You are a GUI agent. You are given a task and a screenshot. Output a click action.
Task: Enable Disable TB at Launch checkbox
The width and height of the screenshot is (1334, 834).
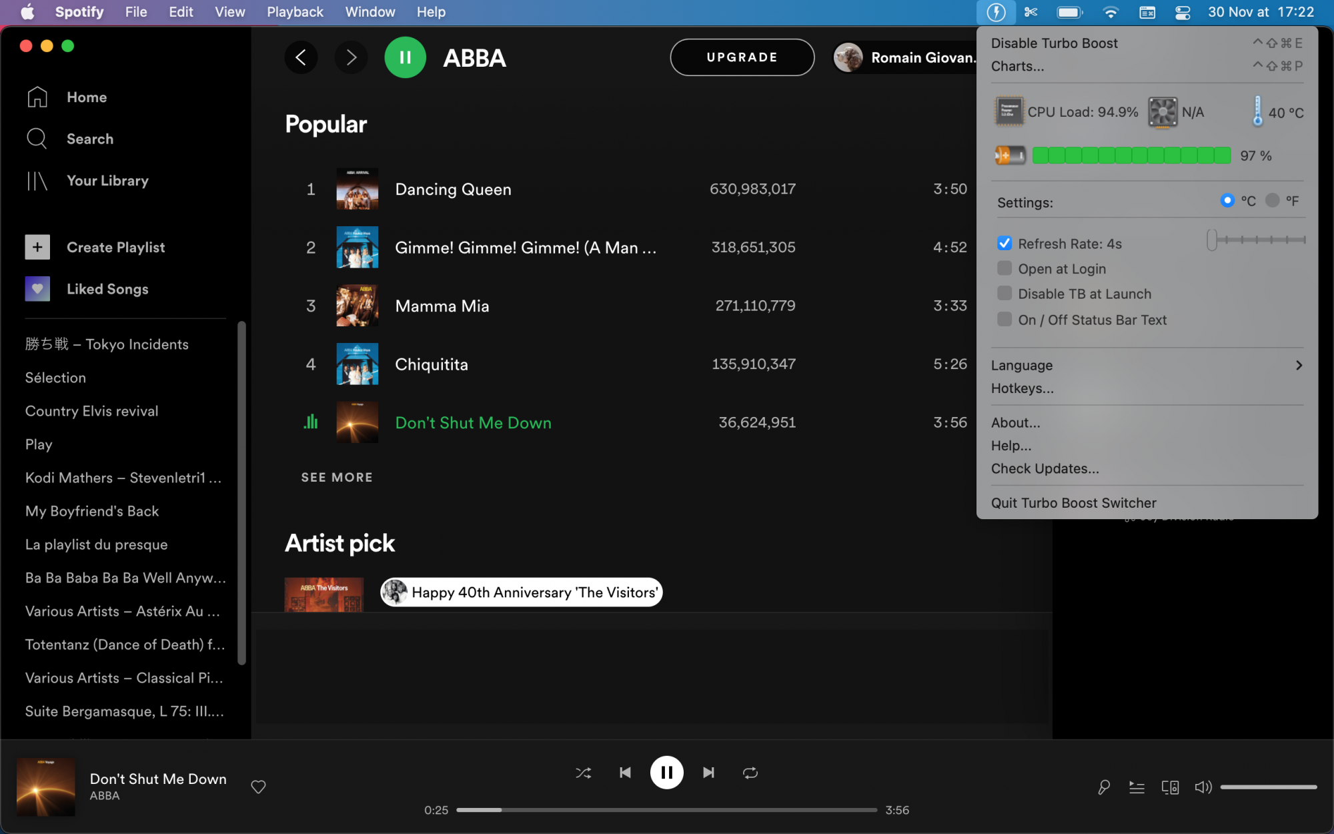pyautogui.click(x=1005, y=294)
